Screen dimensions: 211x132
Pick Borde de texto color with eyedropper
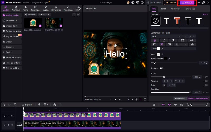[169, 58]
